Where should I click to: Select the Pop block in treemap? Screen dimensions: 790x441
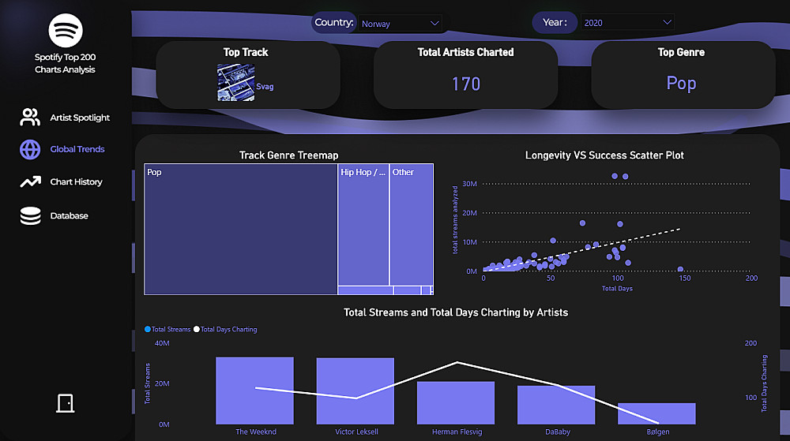point(240,229)
